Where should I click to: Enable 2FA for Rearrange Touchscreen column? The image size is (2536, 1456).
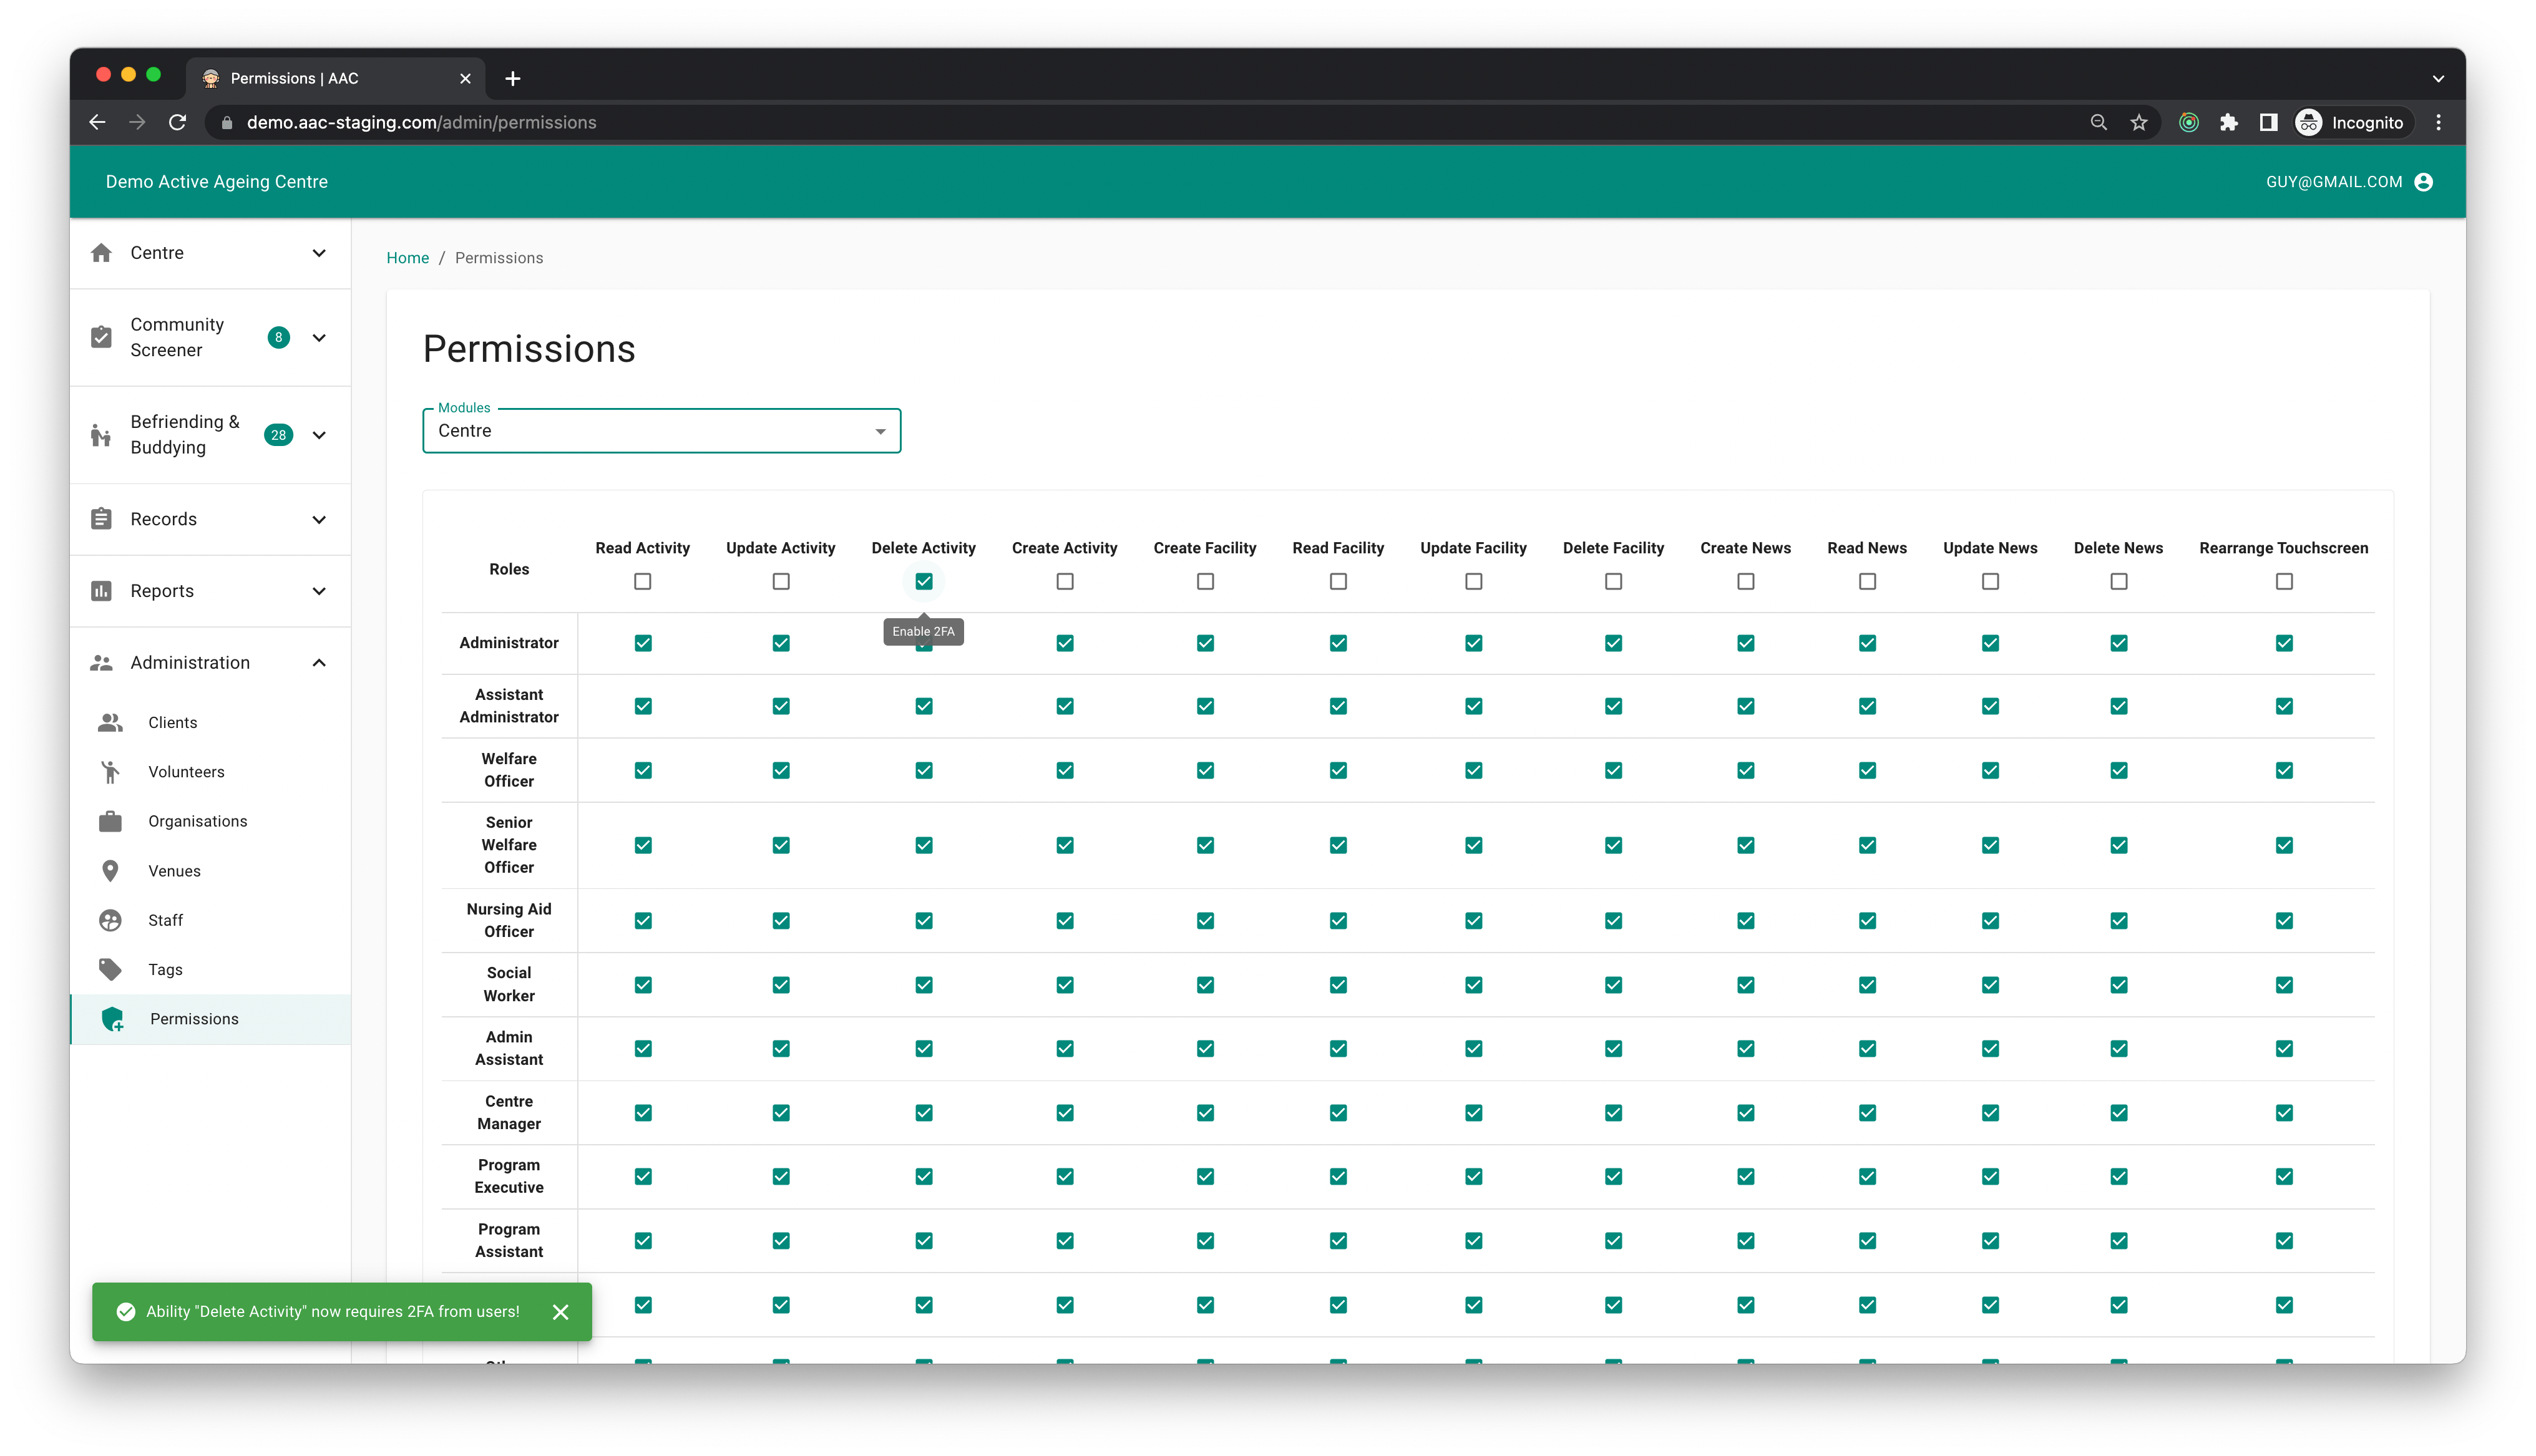(2284, 581)
